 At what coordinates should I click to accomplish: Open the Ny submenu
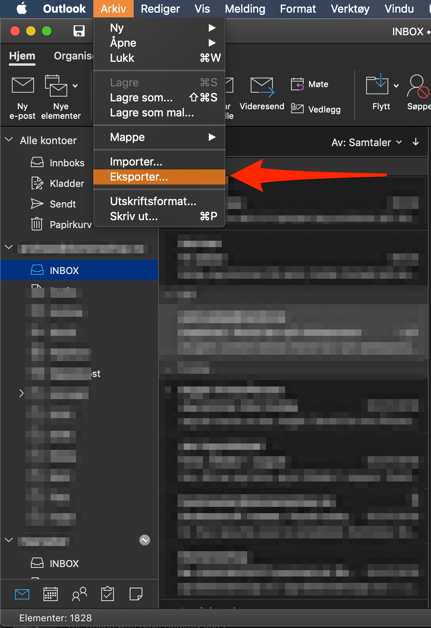click(x=159, y=28)
